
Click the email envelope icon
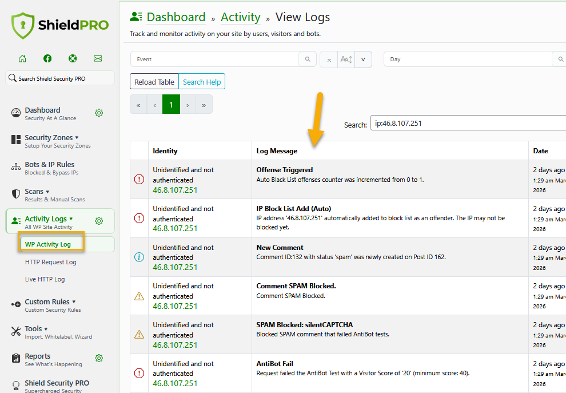(x=97, y=58)
